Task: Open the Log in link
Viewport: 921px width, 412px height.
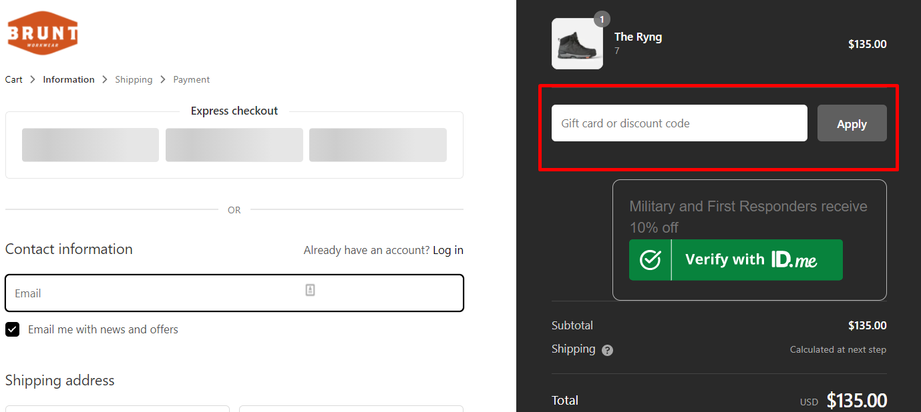Action: pyautogui.click(x=448, y=250)
